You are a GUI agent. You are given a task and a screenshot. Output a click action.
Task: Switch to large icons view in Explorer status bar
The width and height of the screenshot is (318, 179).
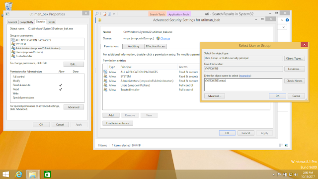286,145
